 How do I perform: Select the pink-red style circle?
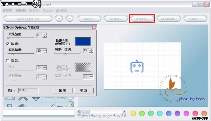[195, 113]
